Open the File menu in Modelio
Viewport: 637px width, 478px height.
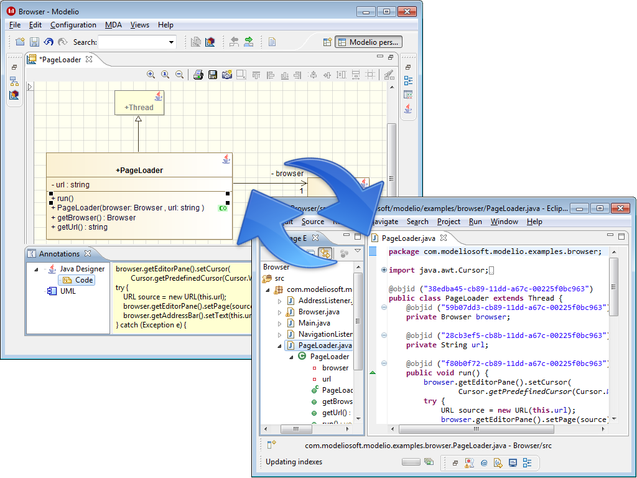[x=15, y=25]
